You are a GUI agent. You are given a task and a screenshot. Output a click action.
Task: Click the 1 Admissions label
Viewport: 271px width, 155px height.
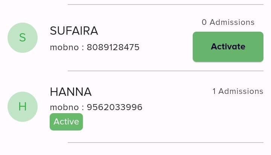click(x=238, y=91)
